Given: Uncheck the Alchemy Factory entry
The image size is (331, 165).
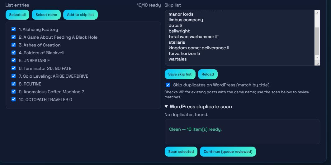Looking at the screenshot, I should pos(13,29).
